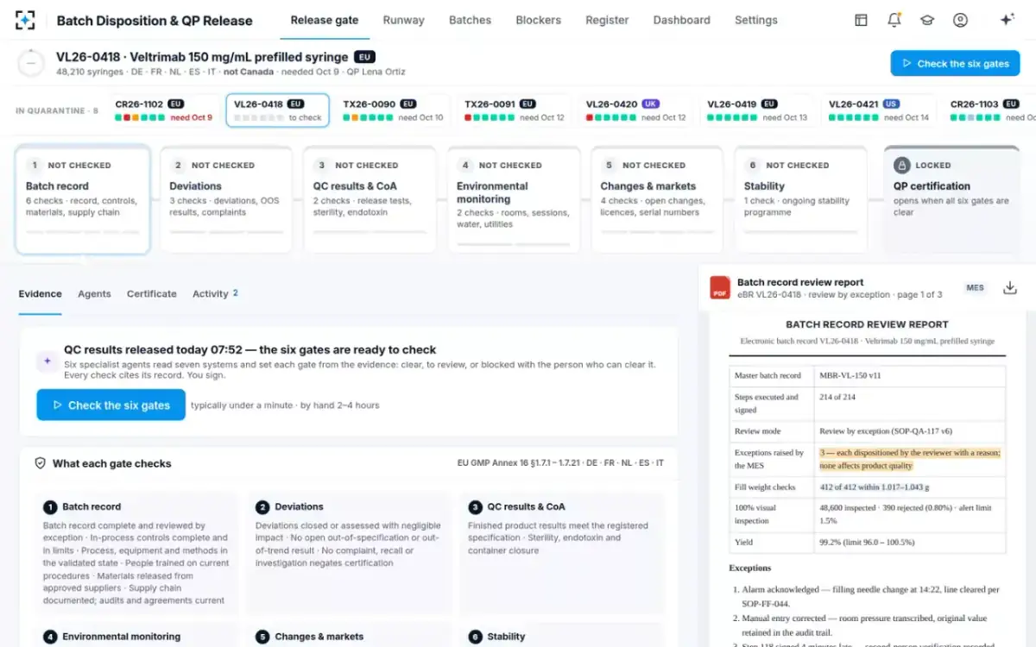
Task: Open the Settings tab
Action: click(756, 20)
